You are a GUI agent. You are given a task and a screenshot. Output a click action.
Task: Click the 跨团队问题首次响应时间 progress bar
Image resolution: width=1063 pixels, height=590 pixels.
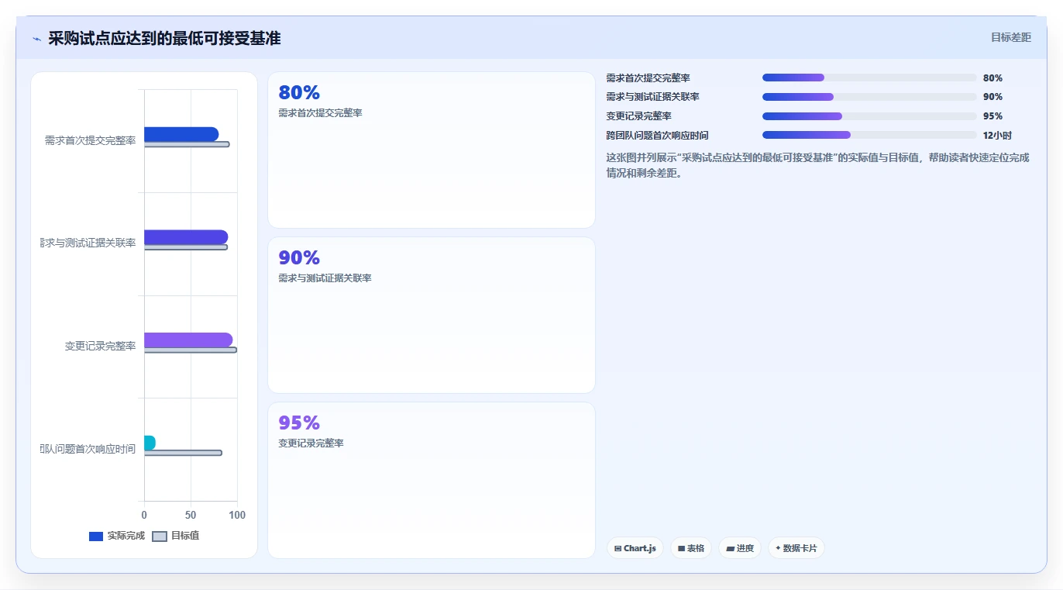869,135
